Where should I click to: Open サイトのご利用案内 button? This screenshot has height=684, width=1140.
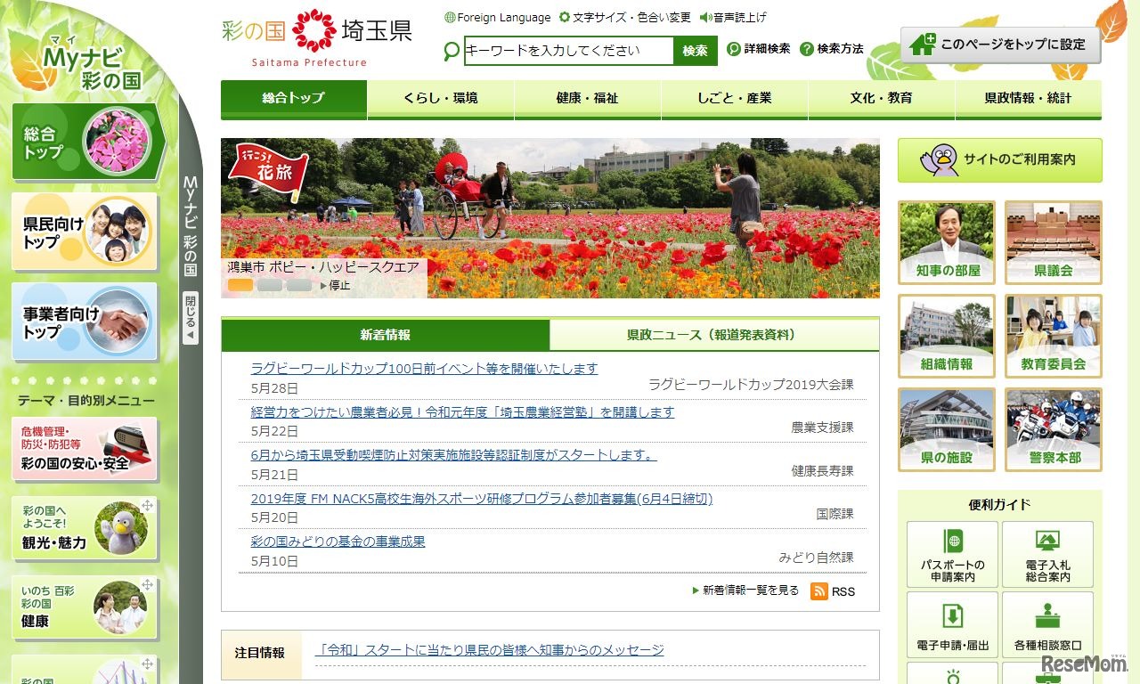coord(1000,160)
